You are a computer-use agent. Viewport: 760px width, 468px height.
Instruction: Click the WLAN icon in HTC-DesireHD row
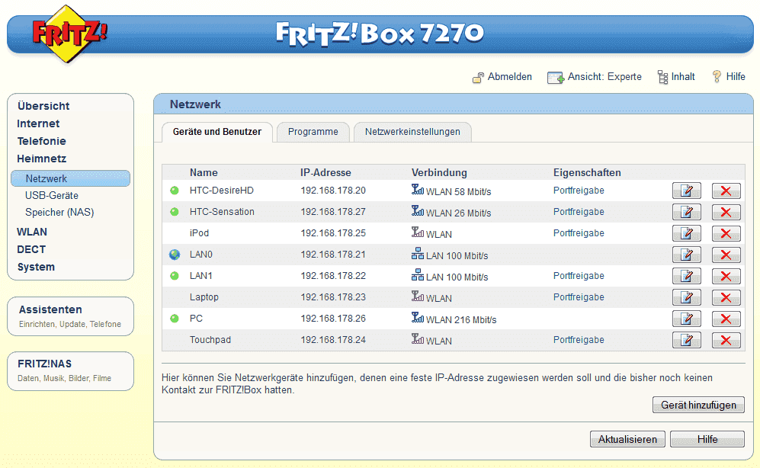point(417,190)
